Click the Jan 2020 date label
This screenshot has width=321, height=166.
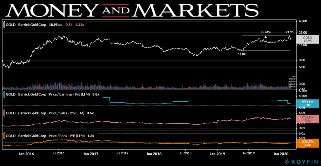281,153
